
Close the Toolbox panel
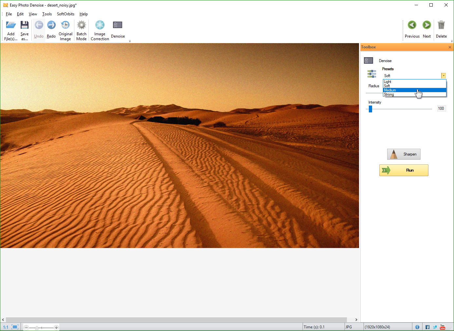point(450,47)
